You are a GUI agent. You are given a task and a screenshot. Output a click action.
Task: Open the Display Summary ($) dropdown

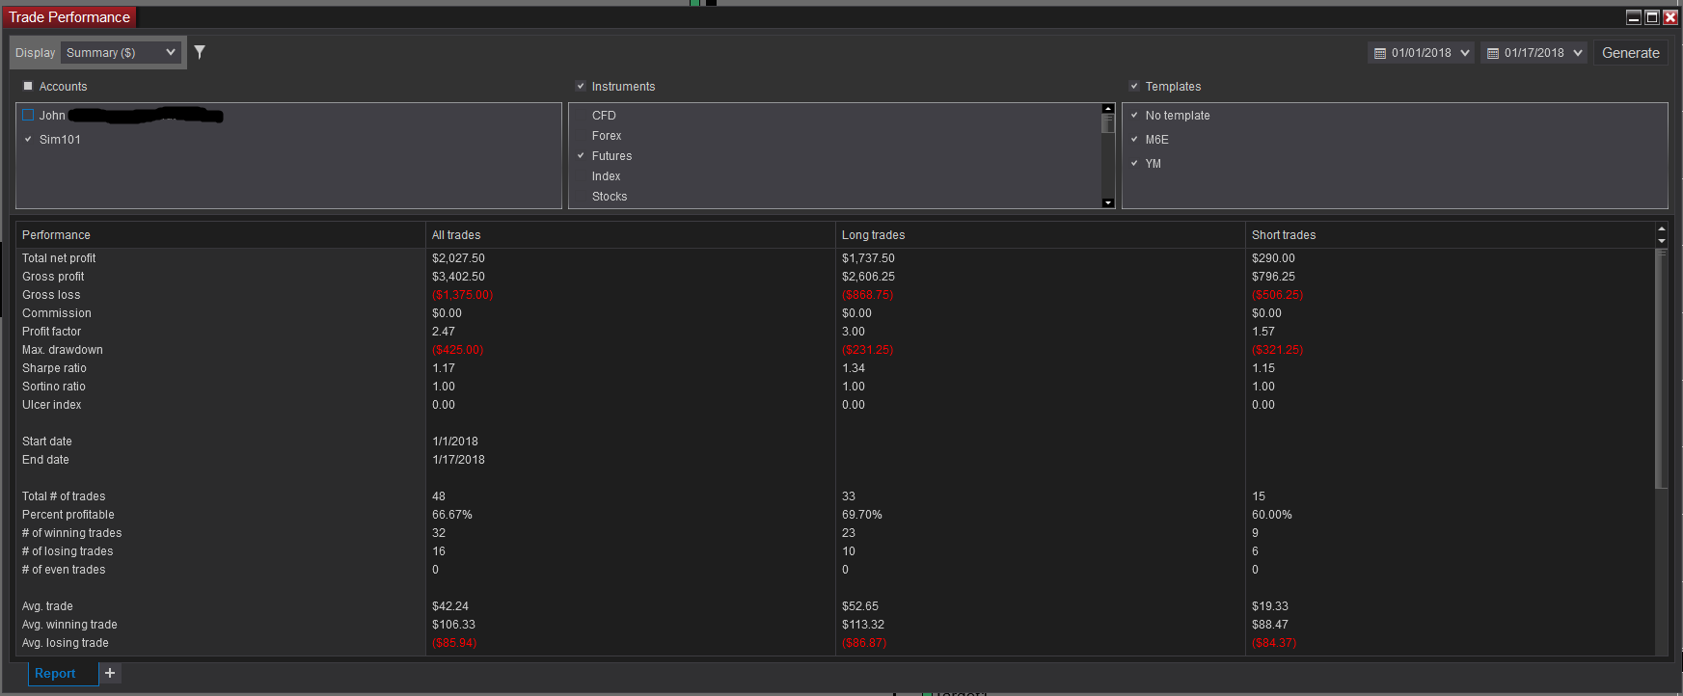pos(121,52)
